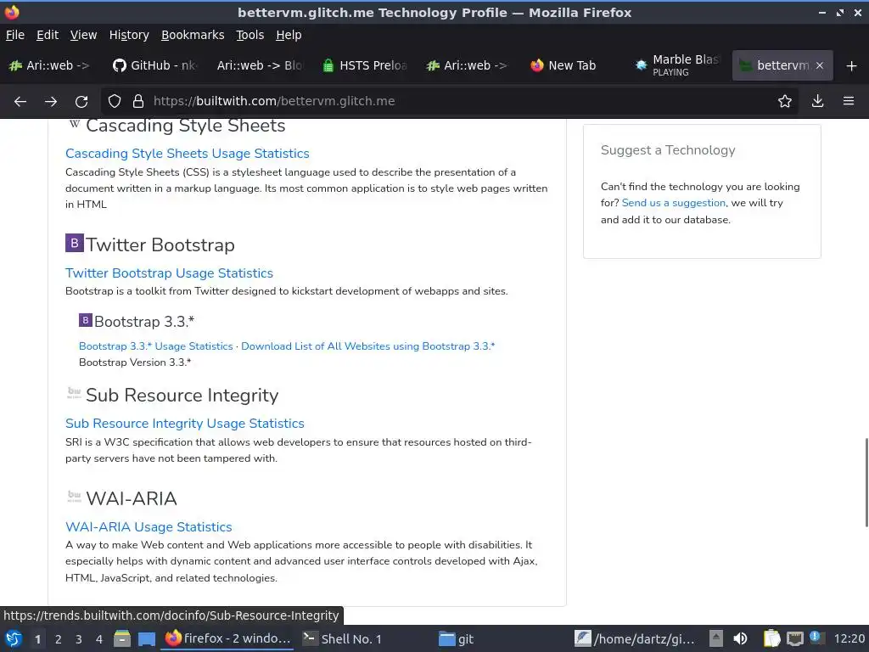Switch to virtual desktop 4
This screenshot has height=652, width=869.
coord(99,639)
